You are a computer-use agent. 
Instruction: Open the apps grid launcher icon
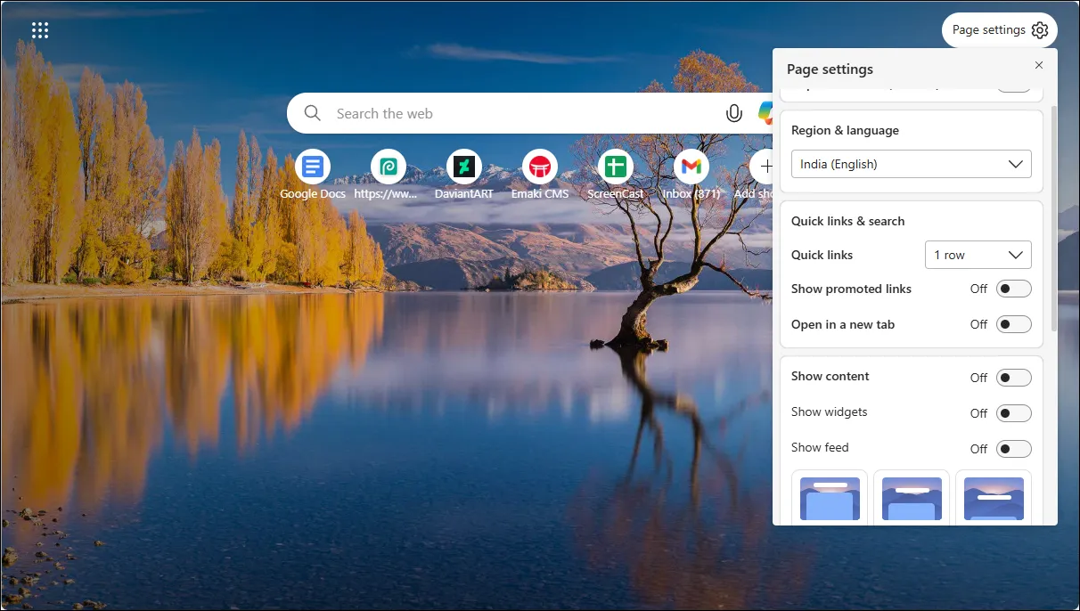[x=40, y=29]
